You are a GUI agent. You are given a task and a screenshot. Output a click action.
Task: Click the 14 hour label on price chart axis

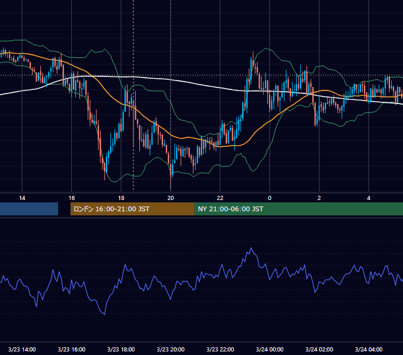(22, 198)
